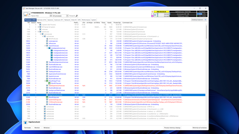Screen dimensions: 239x134
Task: Sort by the I/O Write column header
Action: coord(97,23)
